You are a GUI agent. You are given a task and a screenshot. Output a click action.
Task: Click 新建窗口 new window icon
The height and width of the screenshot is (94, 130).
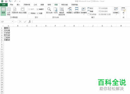pos(70,10)
